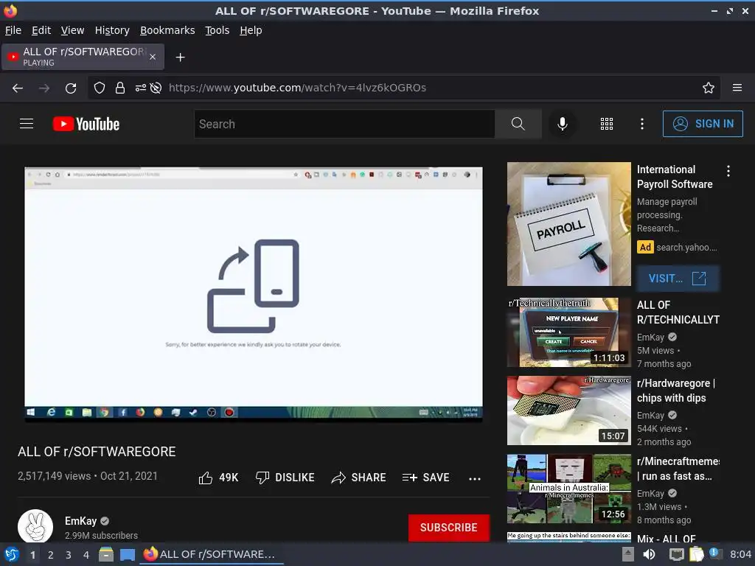Viewport: 755px width, 566px height.
Task: Open a new tab with the plus button
Action: pos(180,57)
